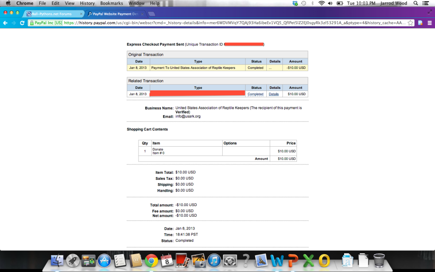Open Calendar from the Dock
Viewport: 435px width, 272px height.
[x=167, y=261]
